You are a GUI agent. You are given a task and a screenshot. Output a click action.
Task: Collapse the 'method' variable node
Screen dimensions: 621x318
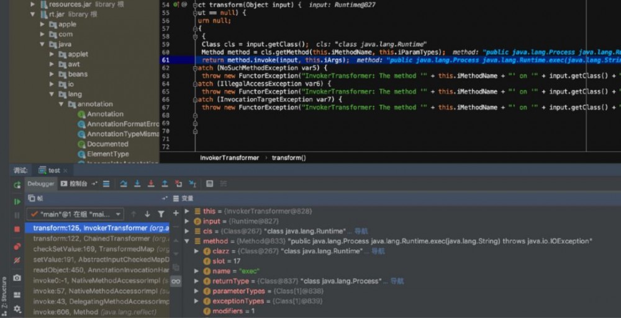pyautogui.click(x=187, y=241)
